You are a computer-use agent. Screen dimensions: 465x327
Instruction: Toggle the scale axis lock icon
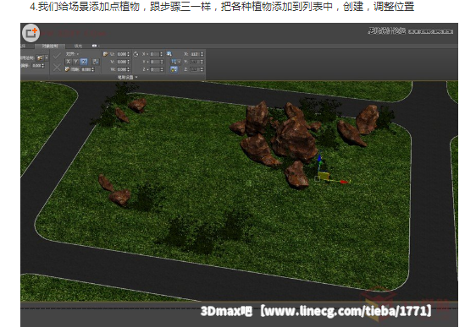[x=174, y=69]
